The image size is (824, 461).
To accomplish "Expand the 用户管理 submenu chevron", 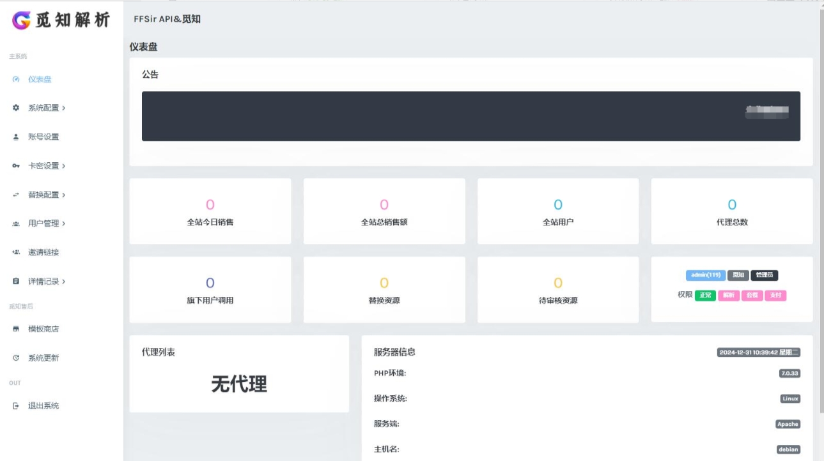I will pos(63,223).
